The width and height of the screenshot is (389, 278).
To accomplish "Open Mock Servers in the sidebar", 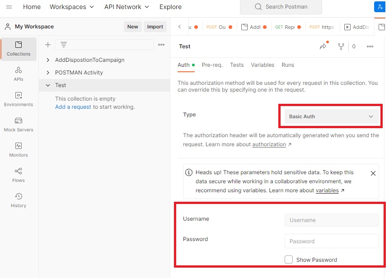I will click(19, 125).
